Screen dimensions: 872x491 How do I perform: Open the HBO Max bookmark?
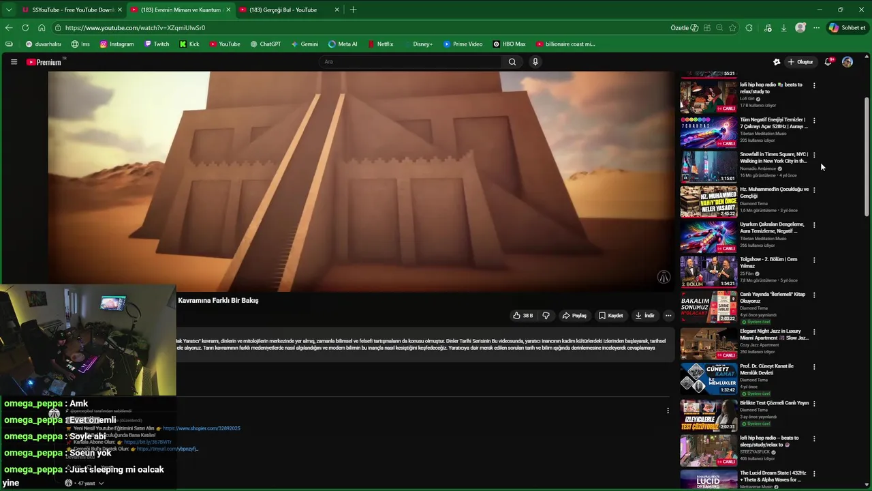click(x=509, y=44)
